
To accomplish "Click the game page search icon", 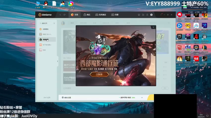I will [169, 23].
